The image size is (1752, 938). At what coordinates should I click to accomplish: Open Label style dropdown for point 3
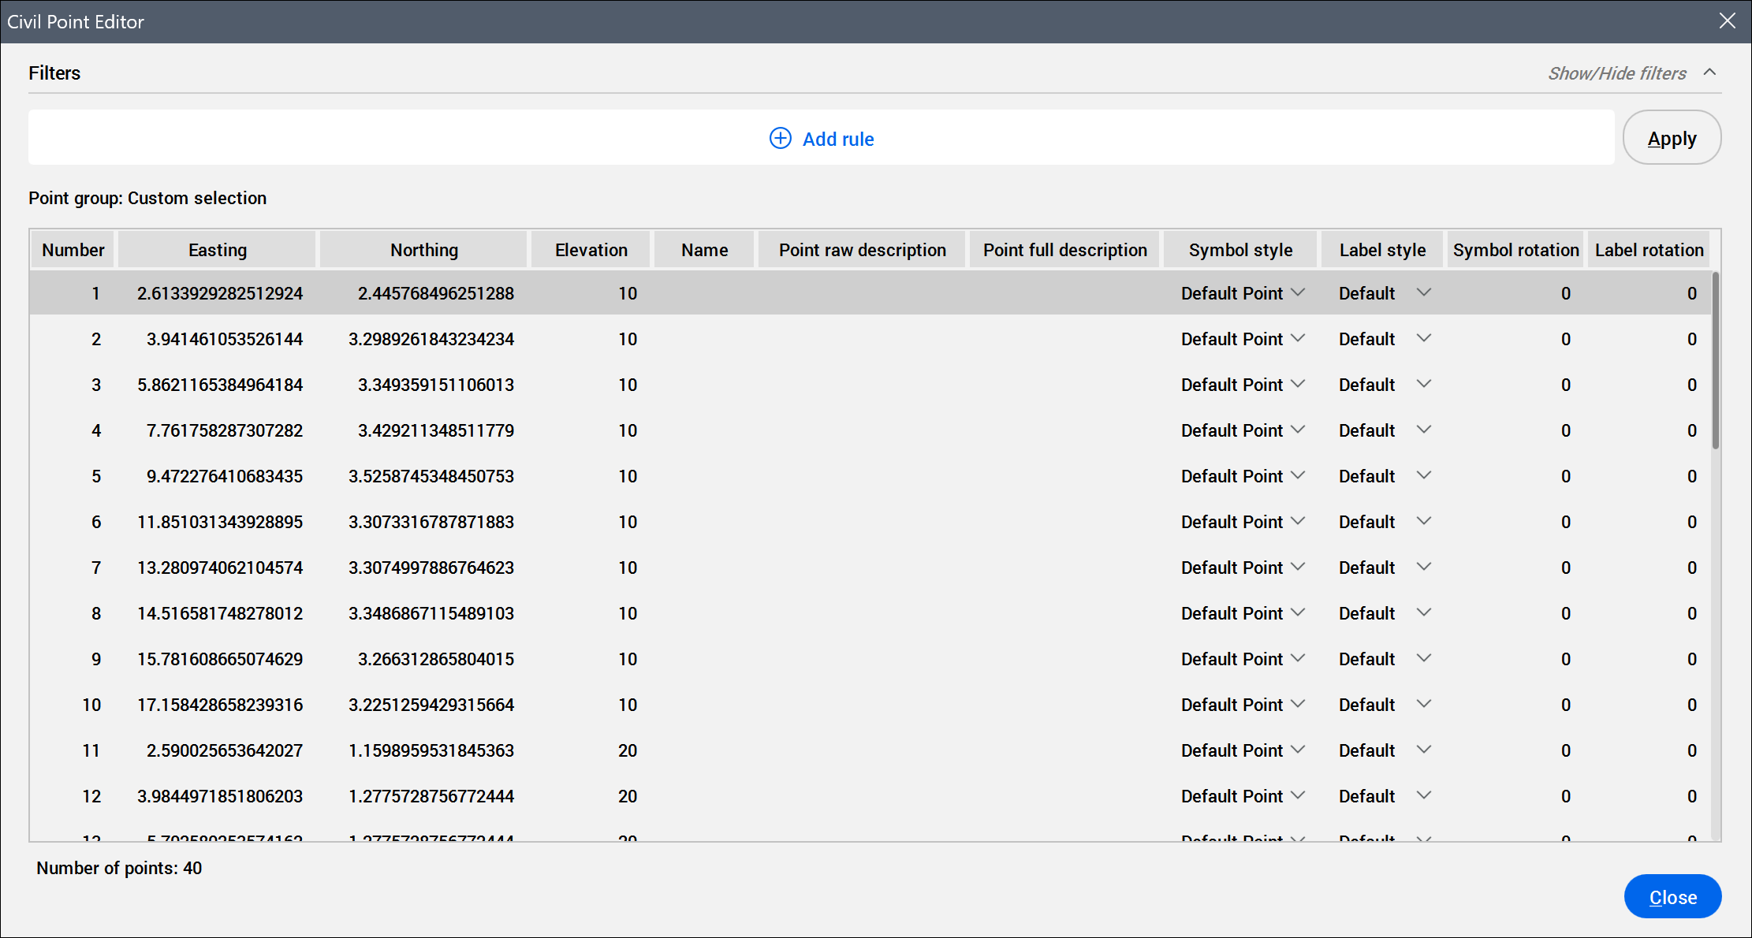point(1423,385)
